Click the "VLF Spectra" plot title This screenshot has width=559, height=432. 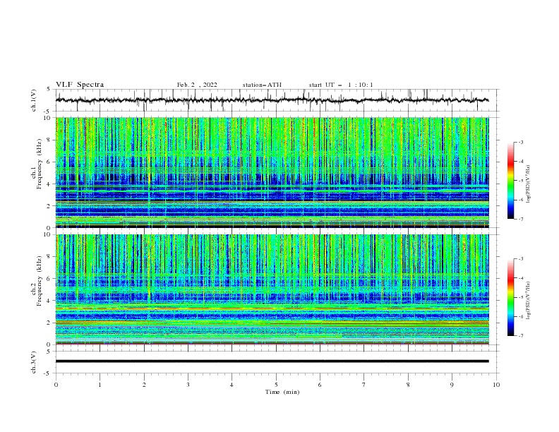80,85
